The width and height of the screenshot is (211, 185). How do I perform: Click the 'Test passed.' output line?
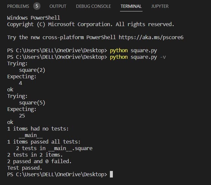pos(25,168)
